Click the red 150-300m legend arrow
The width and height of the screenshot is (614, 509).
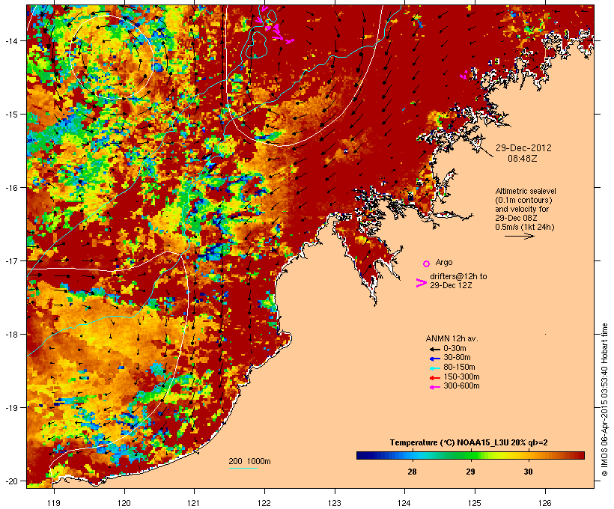tap(435, 377)
